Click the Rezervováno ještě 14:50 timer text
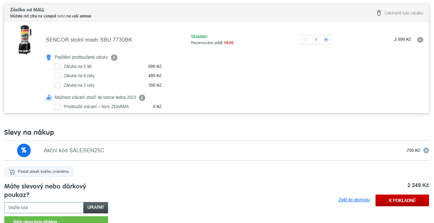The width and height of the screenshot is (434, 223). 212,43
